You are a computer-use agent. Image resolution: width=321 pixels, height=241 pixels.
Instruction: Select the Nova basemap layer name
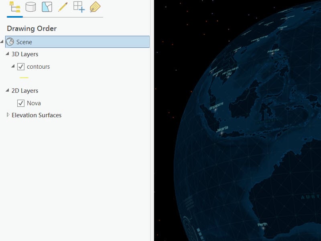pyautogui.click(x=34, y=103)
